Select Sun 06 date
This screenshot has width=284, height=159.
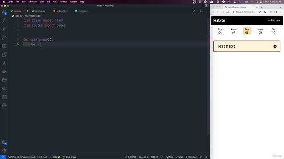pyautogui.click(x=220, y=31)
